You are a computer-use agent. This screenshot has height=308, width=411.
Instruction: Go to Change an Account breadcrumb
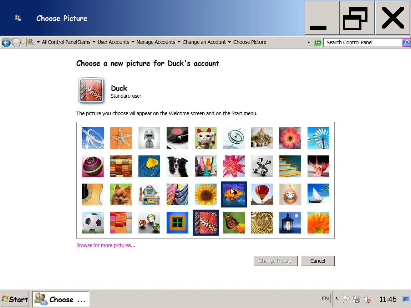[204, 42]
